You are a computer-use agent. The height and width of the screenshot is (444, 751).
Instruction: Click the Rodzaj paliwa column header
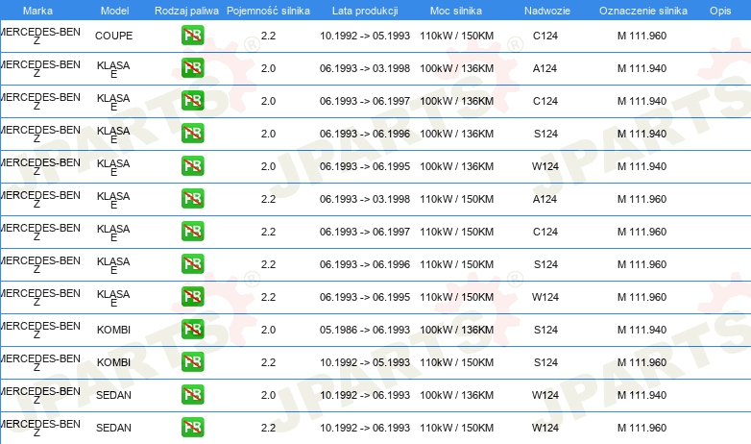pyautogui.click(x=186, y=11)
